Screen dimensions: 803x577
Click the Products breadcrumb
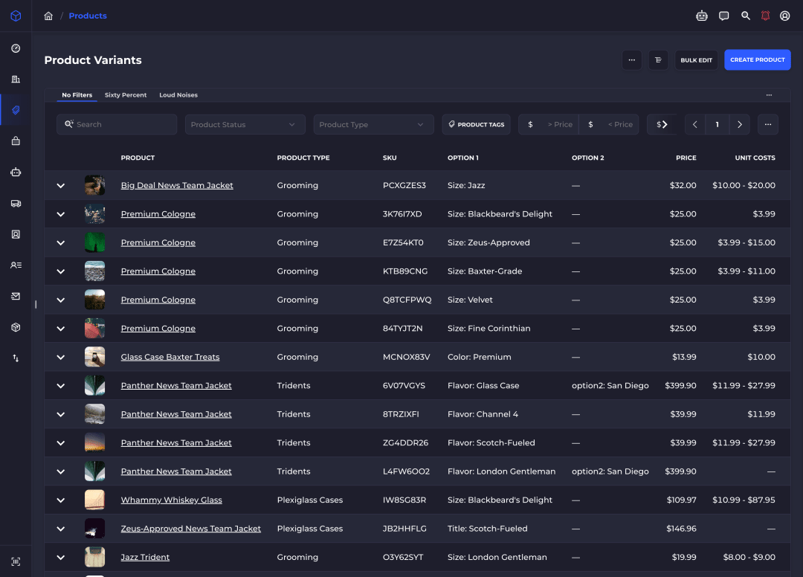click(x=88, y=16)
